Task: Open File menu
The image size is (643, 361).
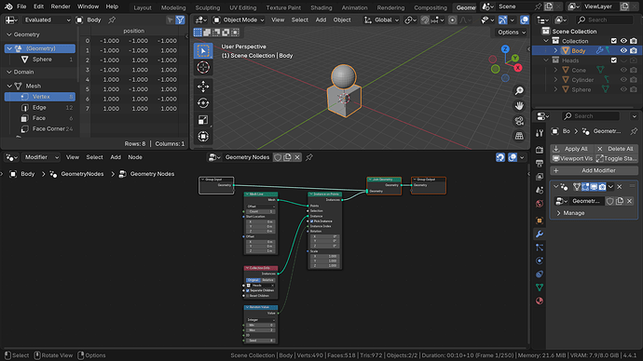Action: click(21, 7)
